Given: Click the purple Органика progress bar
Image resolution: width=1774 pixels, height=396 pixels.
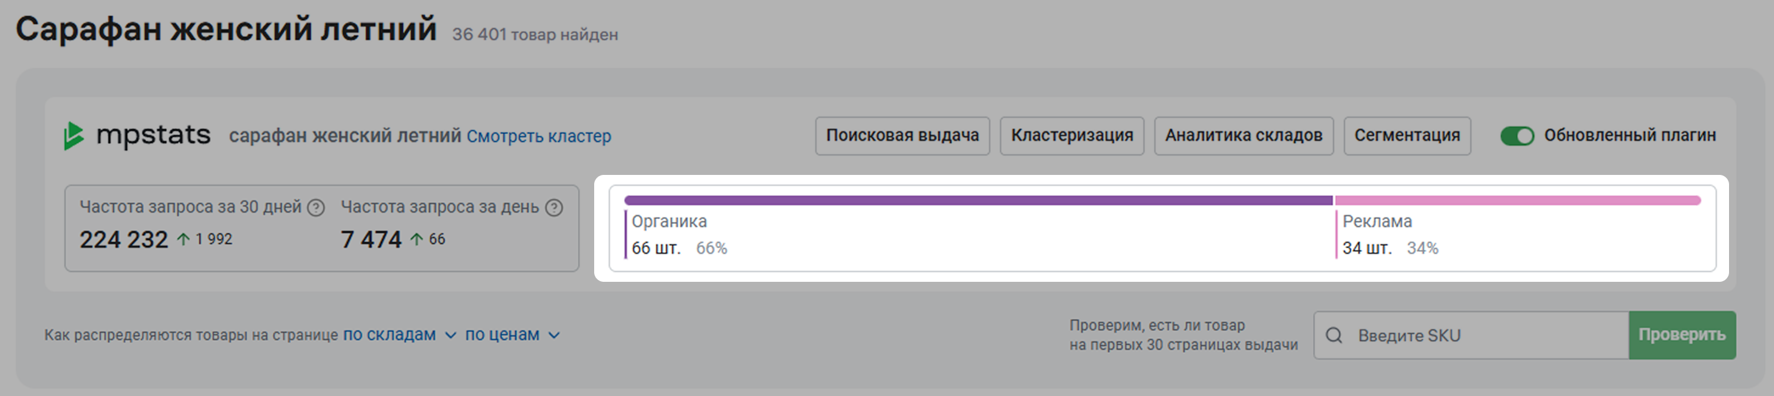Looking at the screenshot, I should [978, 200].
